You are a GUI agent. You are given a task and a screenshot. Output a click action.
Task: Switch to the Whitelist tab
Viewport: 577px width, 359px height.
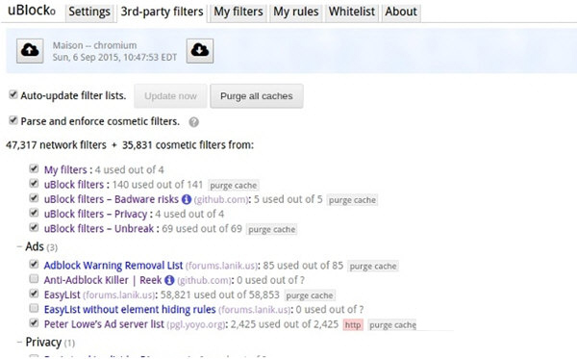(x=352, y=12)
